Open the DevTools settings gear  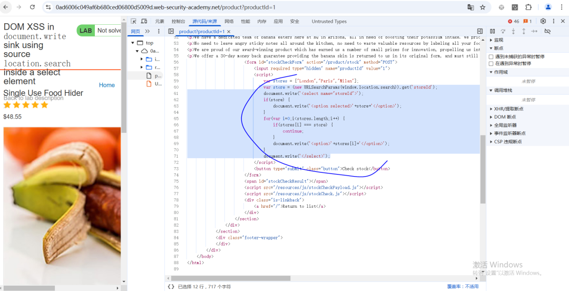543,22
